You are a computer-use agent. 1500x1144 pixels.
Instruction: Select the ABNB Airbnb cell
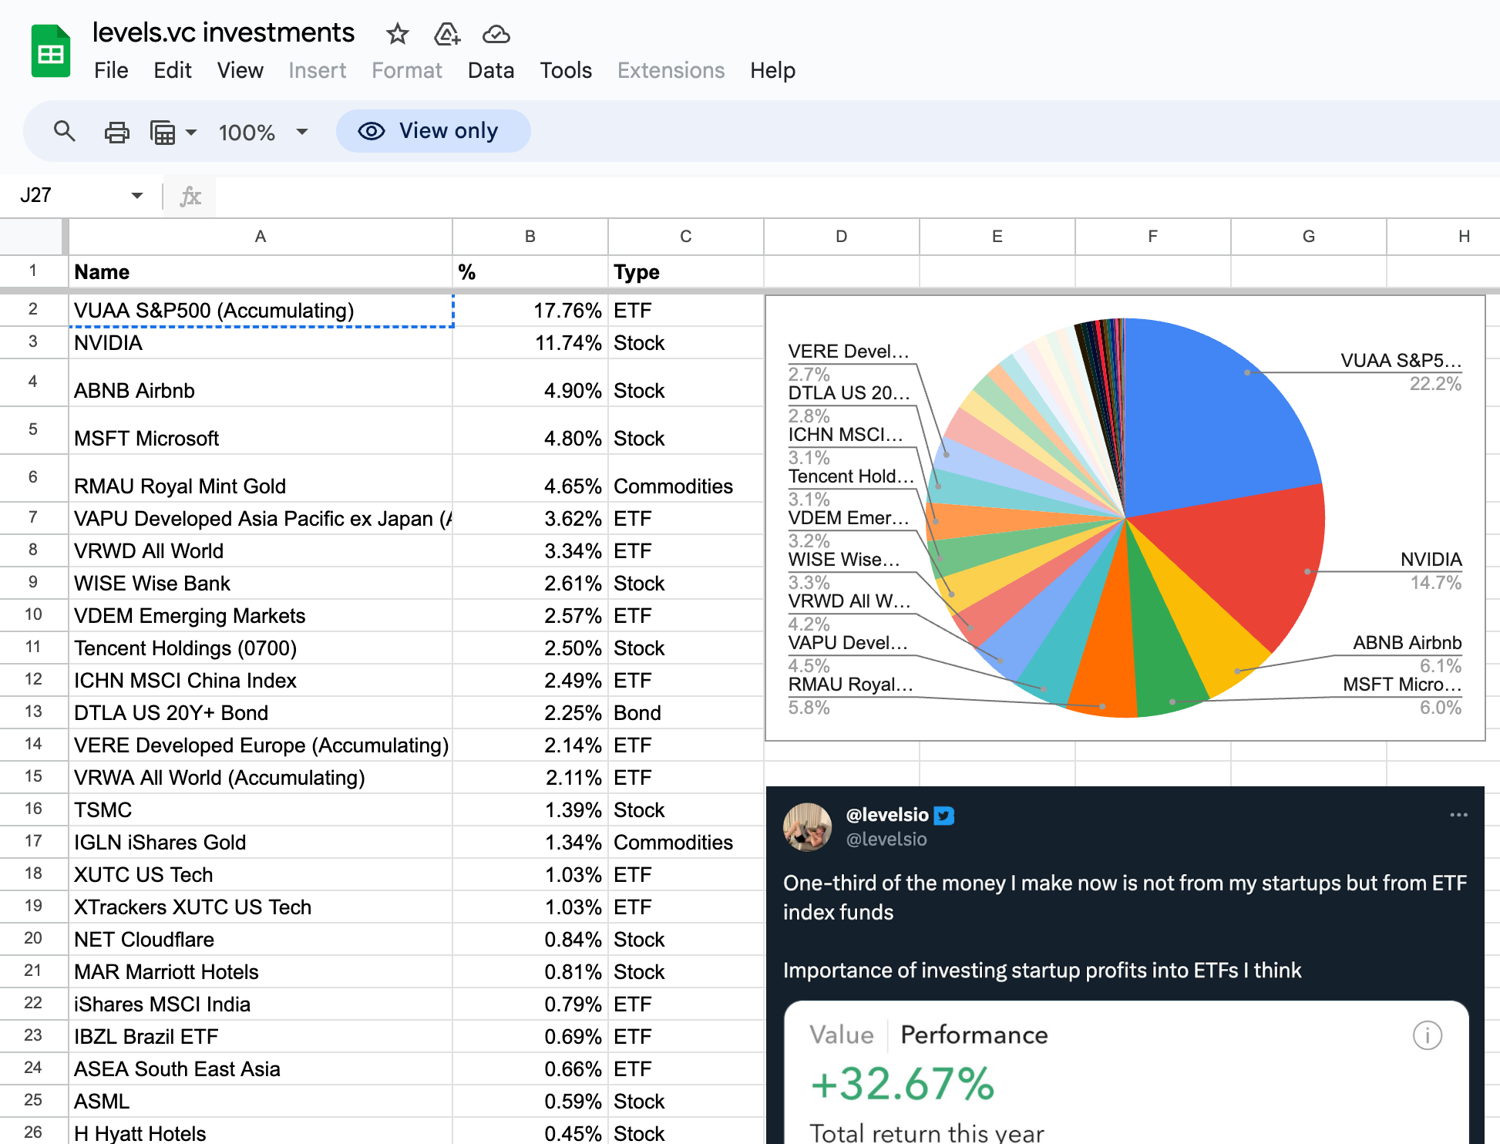(261, 383)
